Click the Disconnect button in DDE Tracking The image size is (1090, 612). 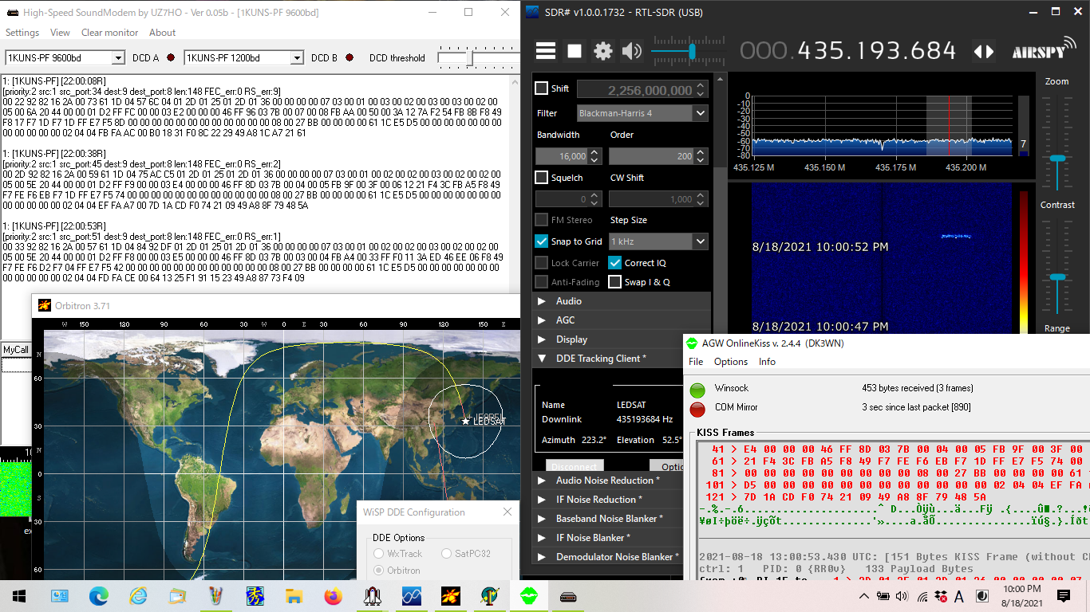[575, 465]
